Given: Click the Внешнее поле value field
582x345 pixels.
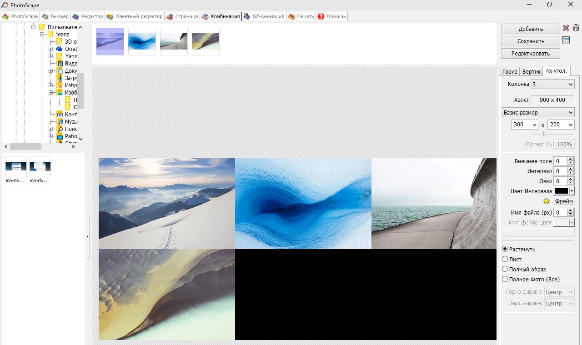Looking at the screenshot, I should pos(560,161).
